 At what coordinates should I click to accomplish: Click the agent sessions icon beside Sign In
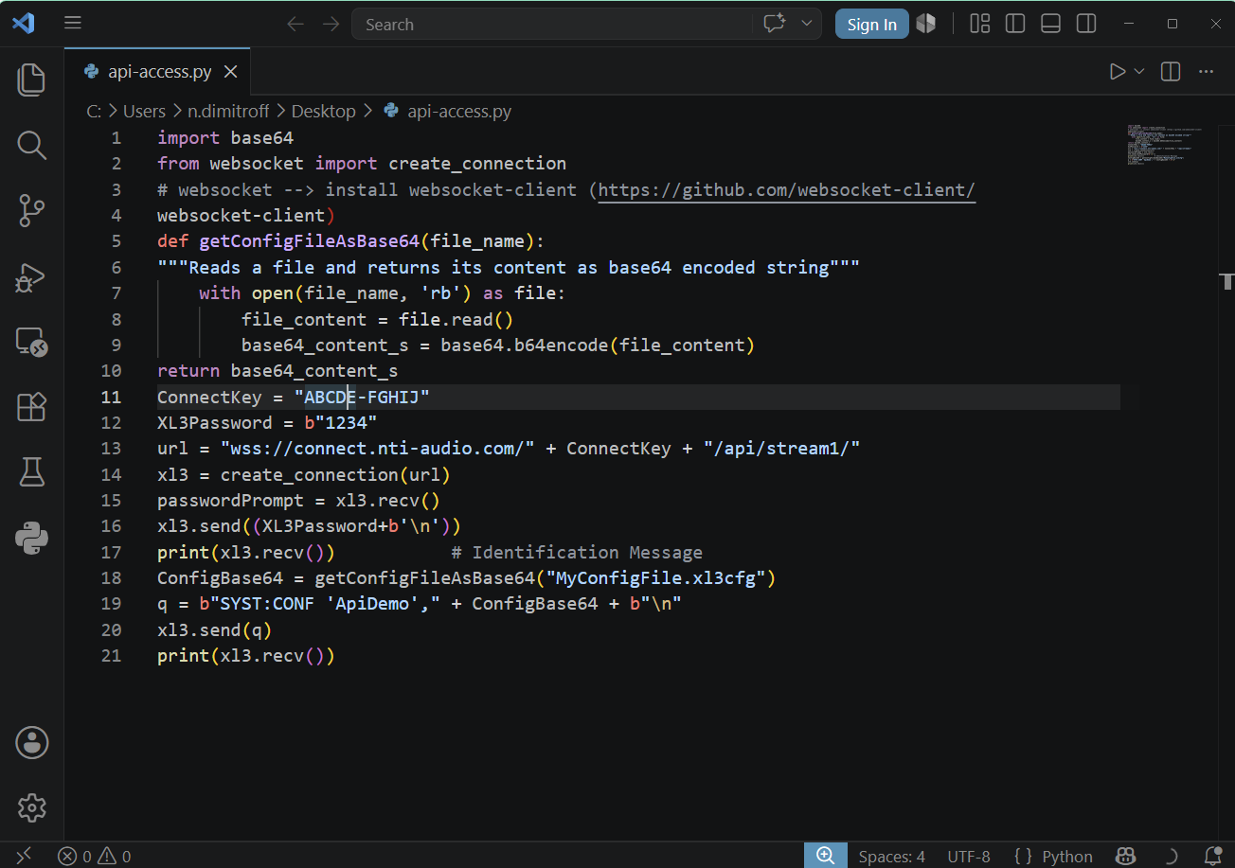pos(926,24)
